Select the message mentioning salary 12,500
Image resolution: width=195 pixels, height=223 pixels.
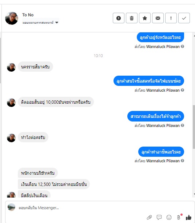(x=54, y=184)
